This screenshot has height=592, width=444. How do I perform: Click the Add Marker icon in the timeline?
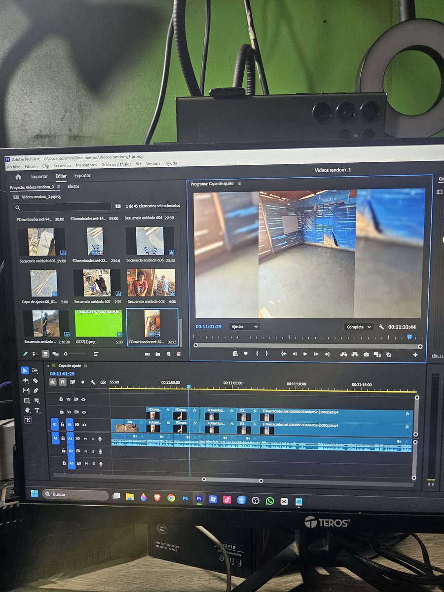[x=82, y=382]
